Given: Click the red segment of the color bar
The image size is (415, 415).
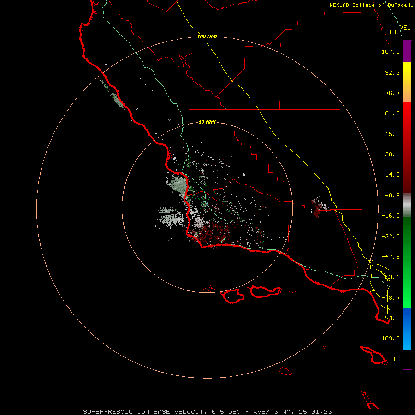Looking at the screenshot, I should pos(407,148).
